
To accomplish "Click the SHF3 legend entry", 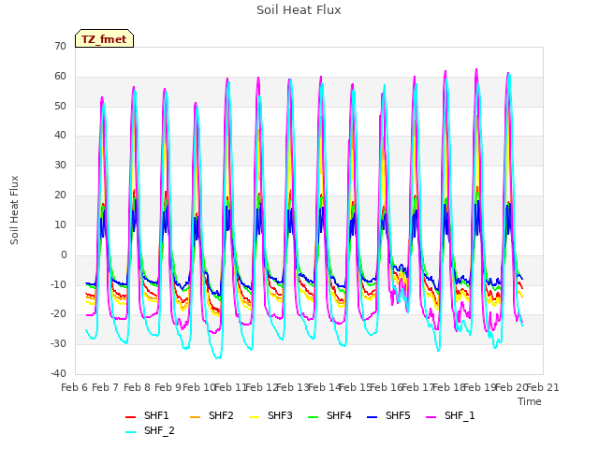I will (270, 415).
